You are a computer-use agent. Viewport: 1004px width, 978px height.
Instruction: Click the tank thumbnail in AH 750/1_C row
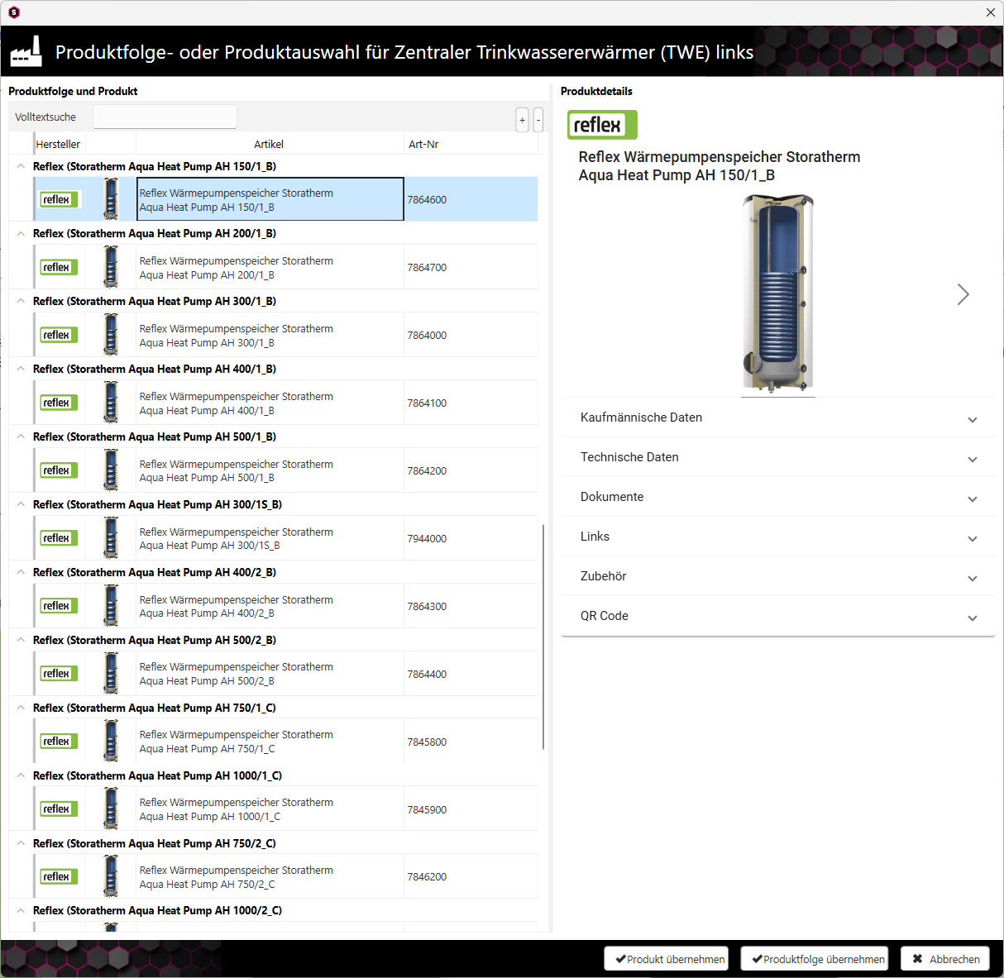point(111,742)
